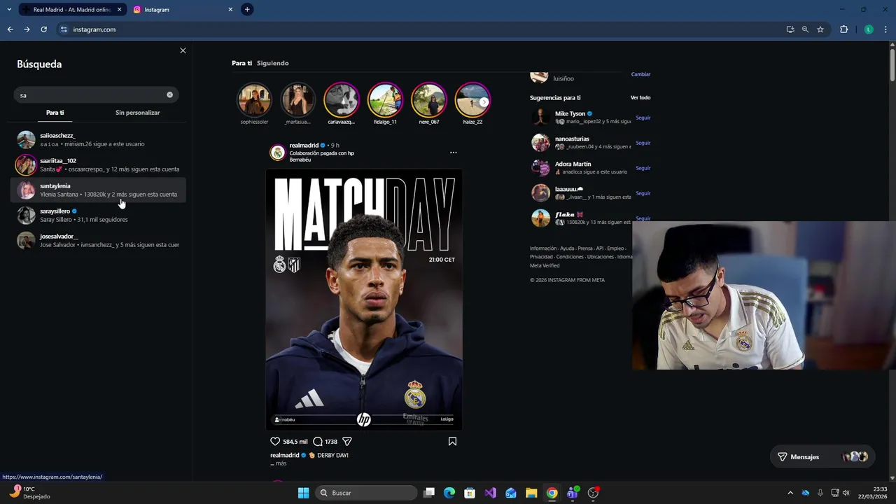Open weather widget showing 10°C

31,493
